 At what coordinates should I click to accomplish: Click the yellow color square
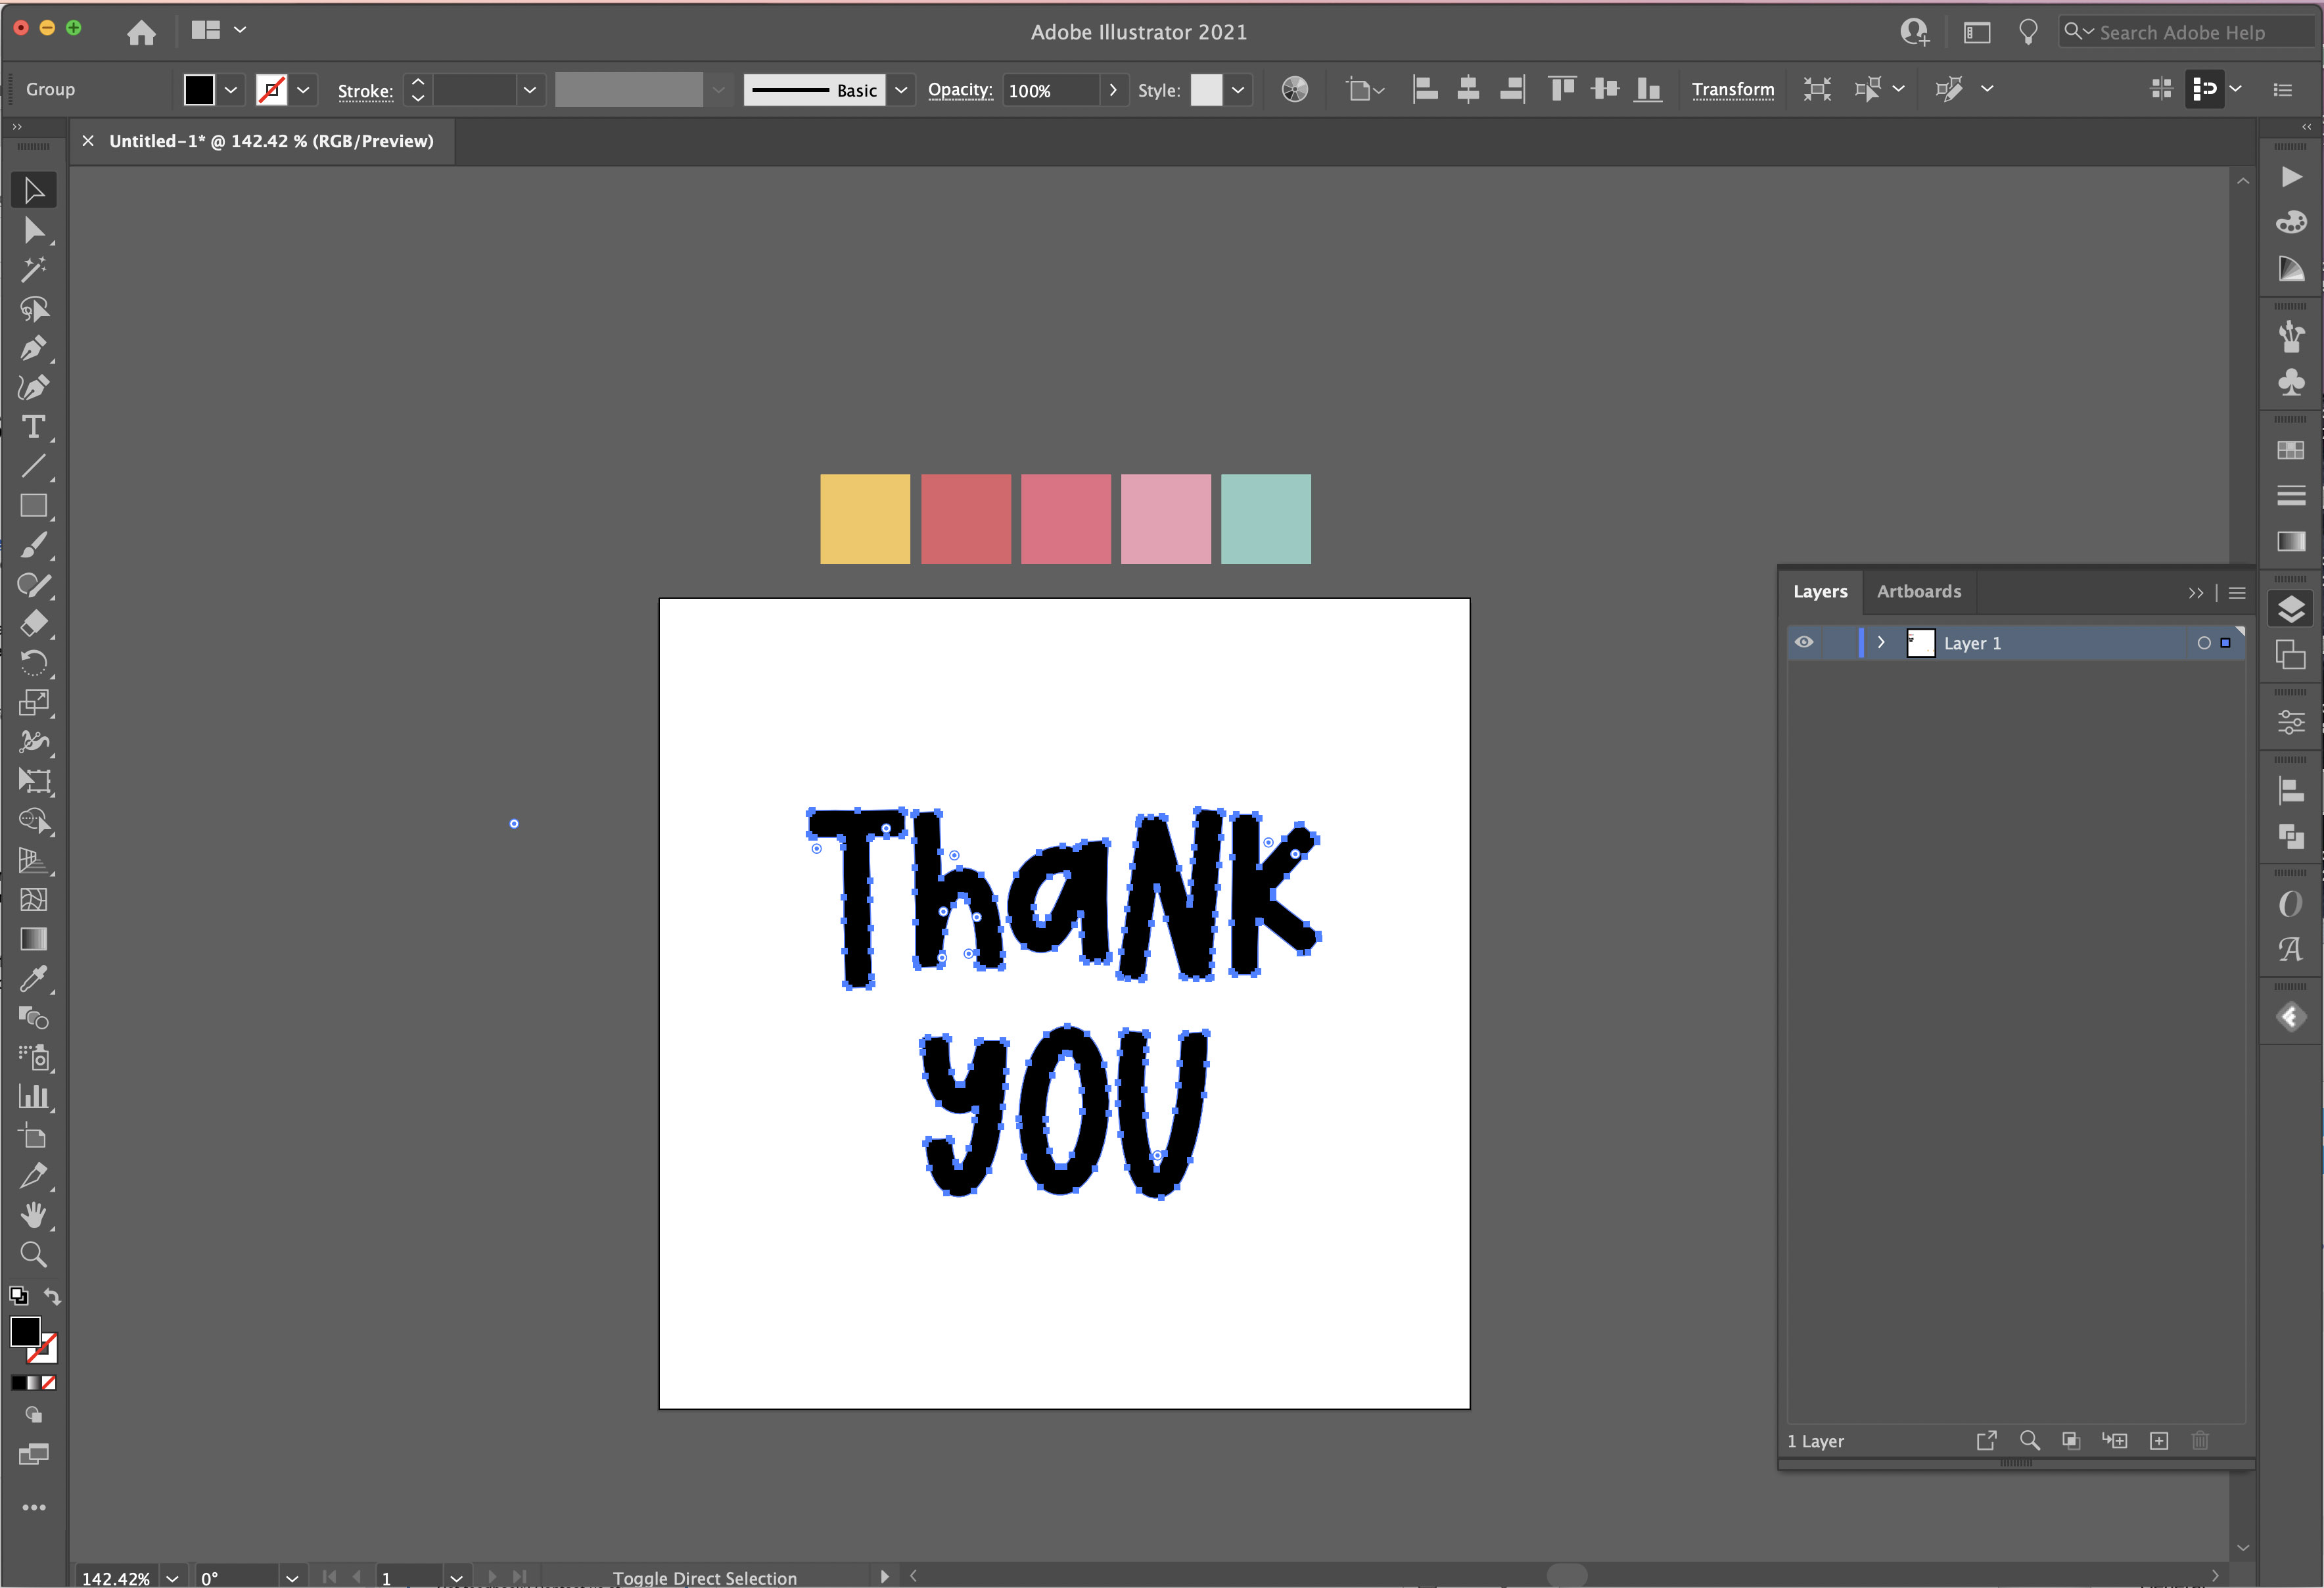tap(865, 519)
